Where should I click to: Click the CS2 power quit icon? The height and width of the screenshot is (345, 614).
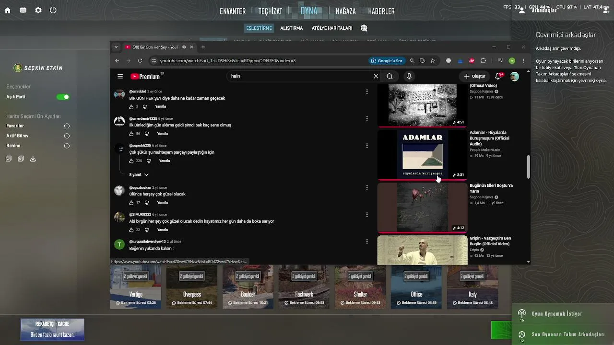(x=53, y=11)
